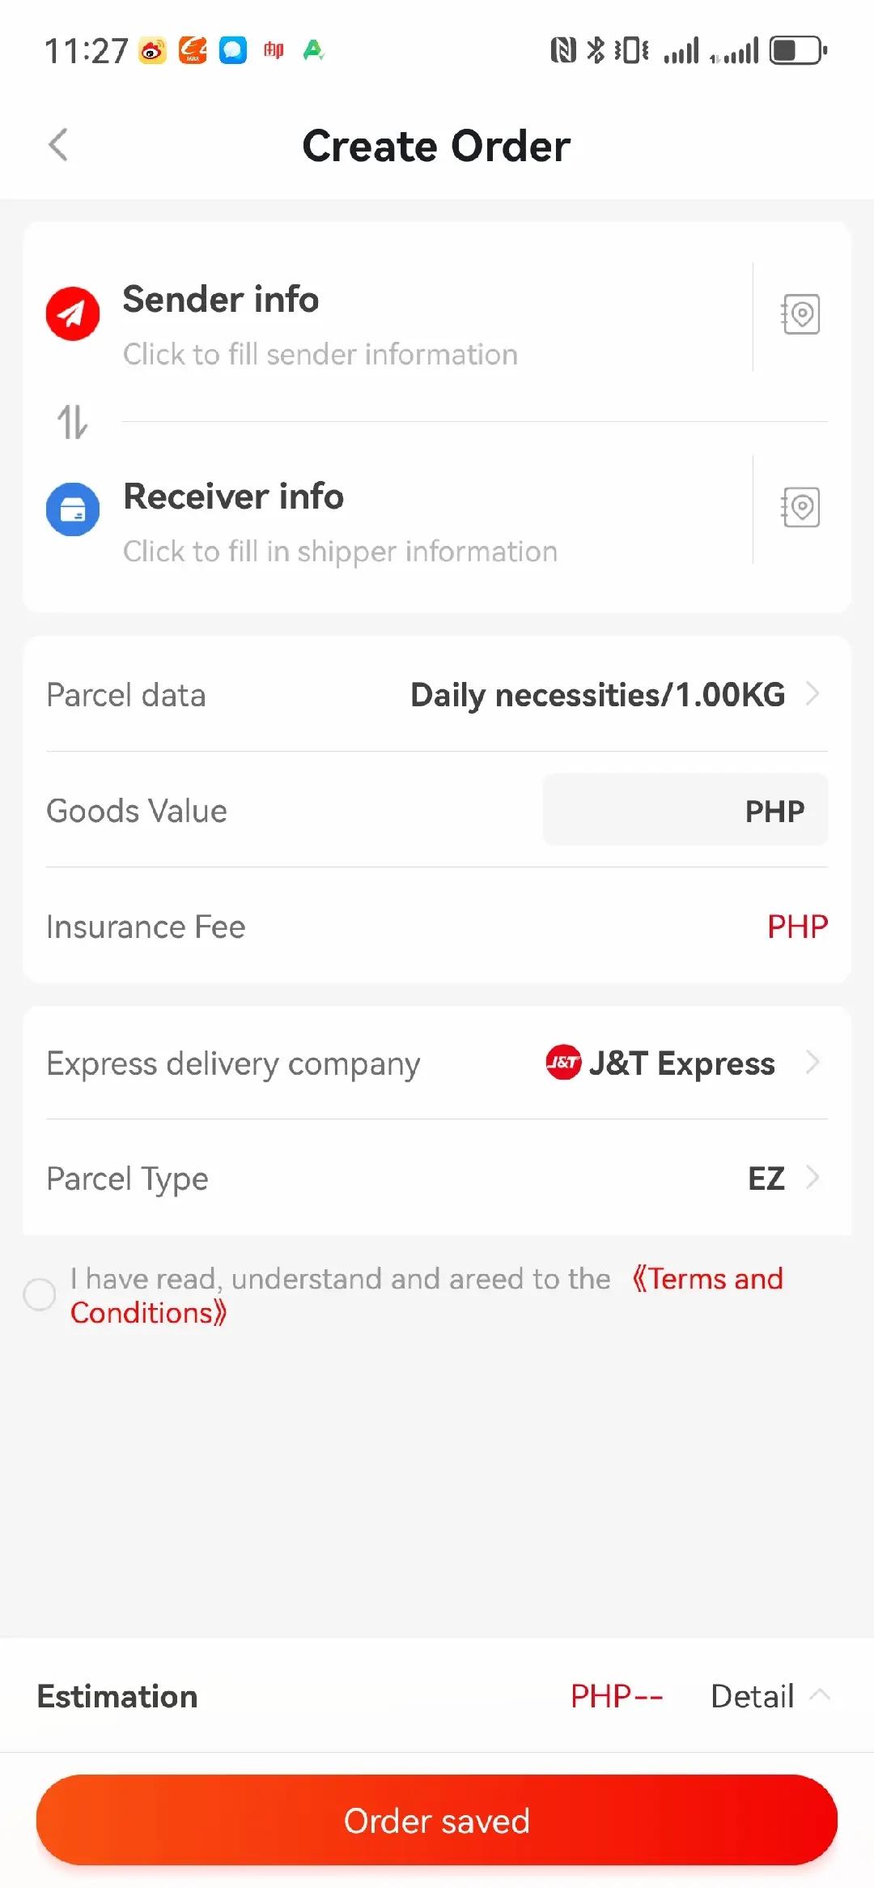Tap the battery status icon
The width and height of the screenshot is (874, 1888).
point(797,51)
